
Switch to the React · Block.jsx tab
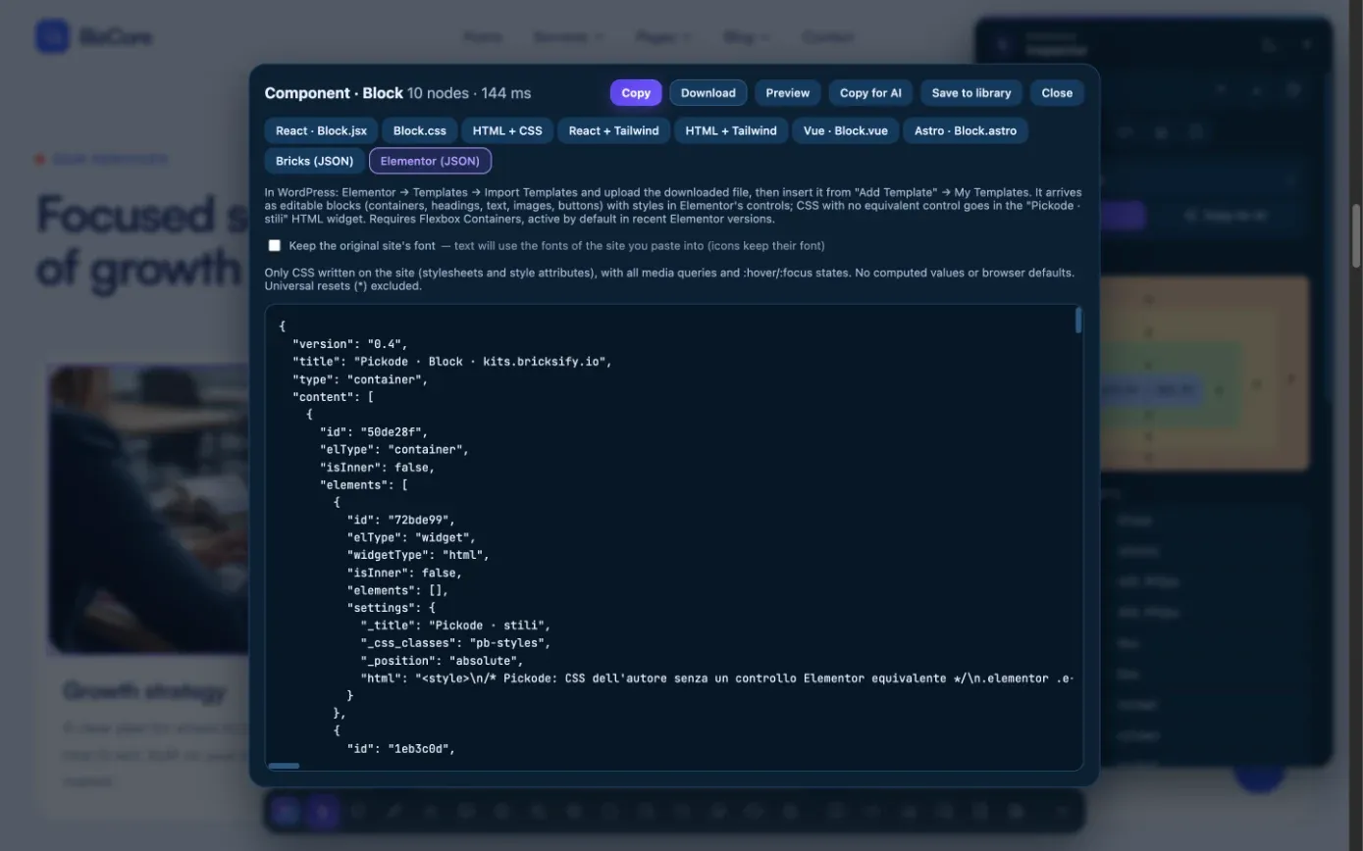[x=321, y=130]
